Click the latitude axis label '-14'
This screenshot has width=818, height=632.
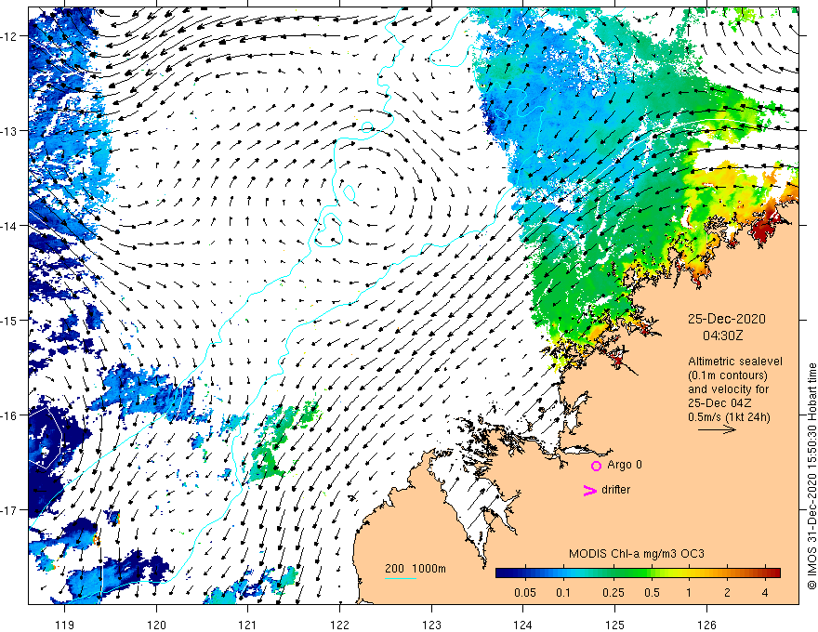(9, 226)
